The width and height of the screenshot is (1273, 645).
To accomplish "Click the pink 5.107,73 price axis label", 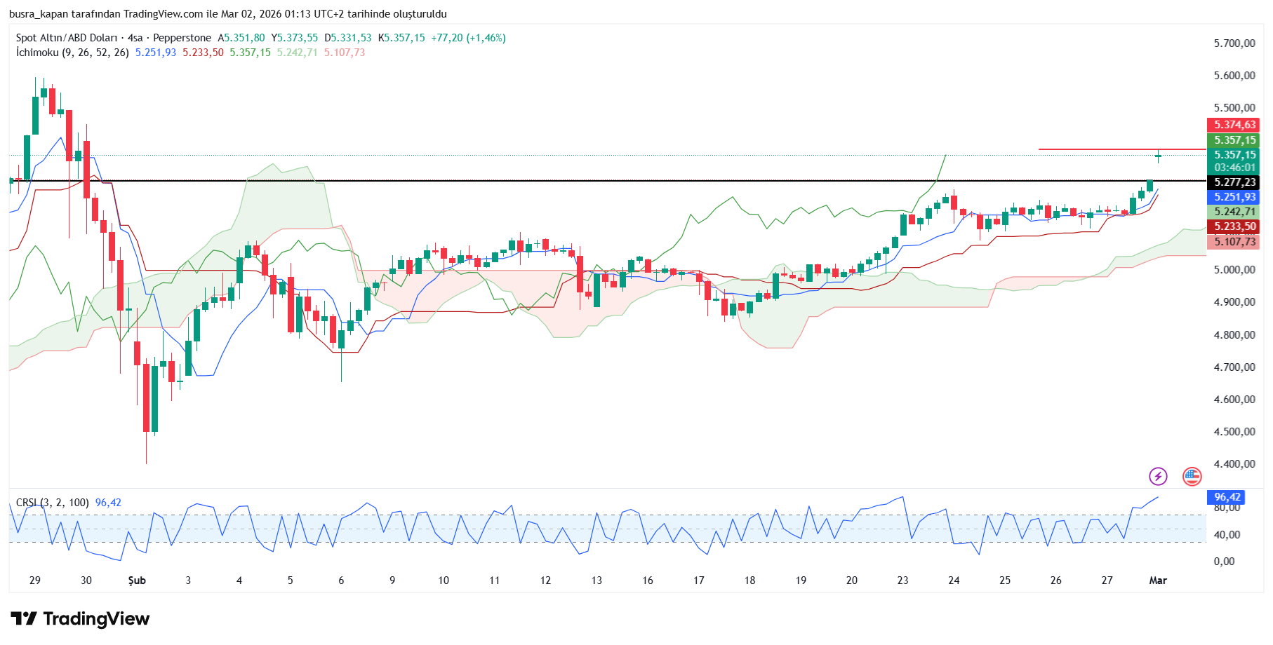I will (1234, 242).
